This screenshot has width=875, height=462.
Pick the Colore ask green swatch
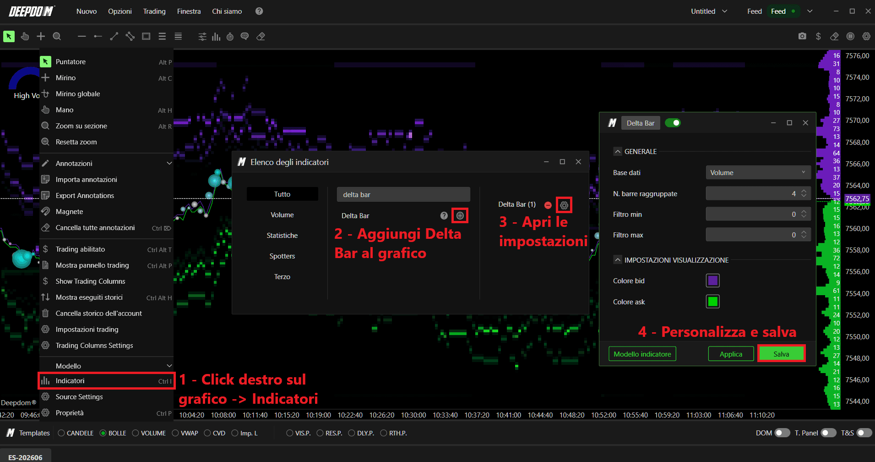pyautogui.click(x=713, y=302)
